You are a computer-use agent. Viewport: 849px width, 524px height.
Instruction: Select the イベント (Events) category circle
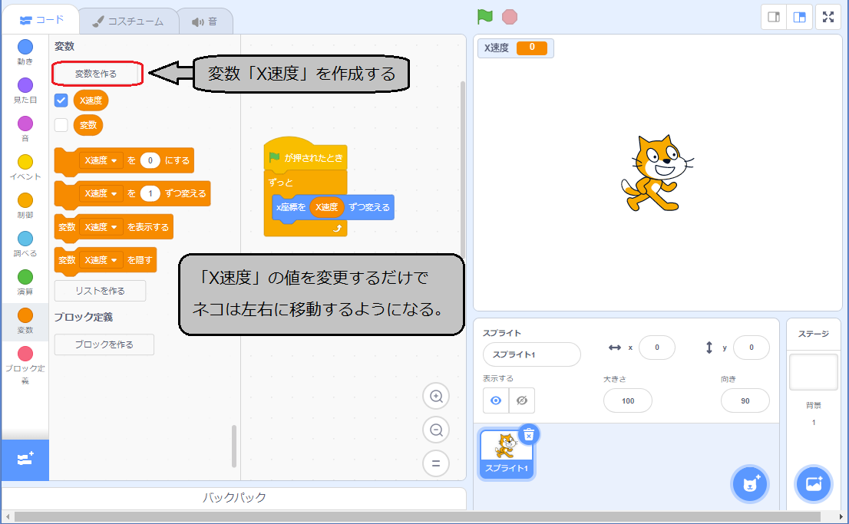pyautogui.click(x=25, y=162)
